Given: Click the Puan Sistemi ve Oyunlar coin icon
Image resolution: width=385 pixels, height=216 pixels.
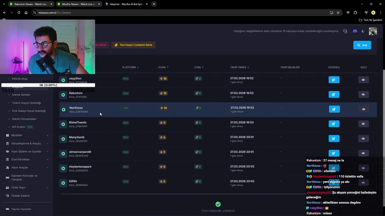Looking at the screenshot, I should 8,151.
